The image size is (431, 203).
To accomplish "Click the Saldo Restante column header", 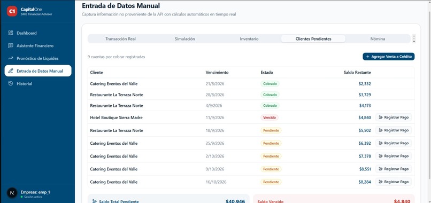I will coord(357,73).
